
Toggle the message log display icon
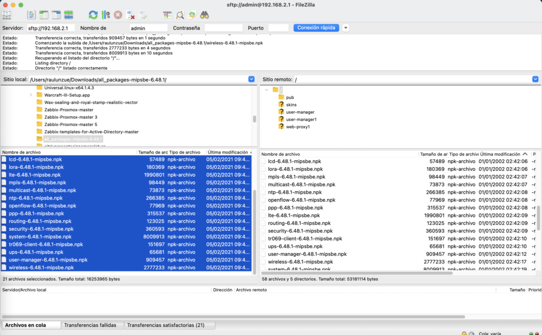pos(31,15)
